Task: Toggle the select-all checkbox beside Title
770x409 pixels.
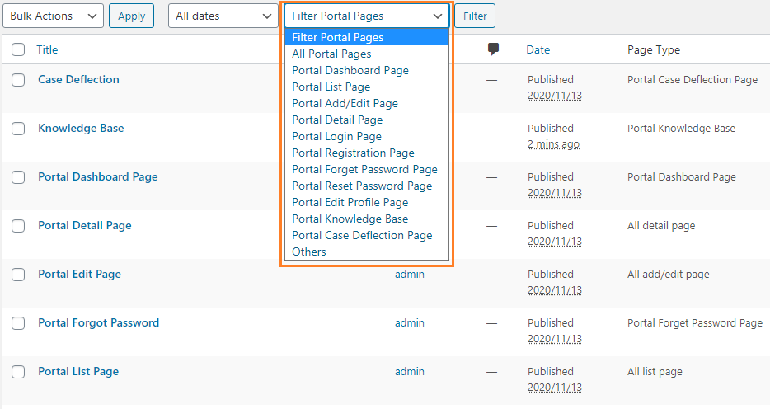Action: coord(18,50)
